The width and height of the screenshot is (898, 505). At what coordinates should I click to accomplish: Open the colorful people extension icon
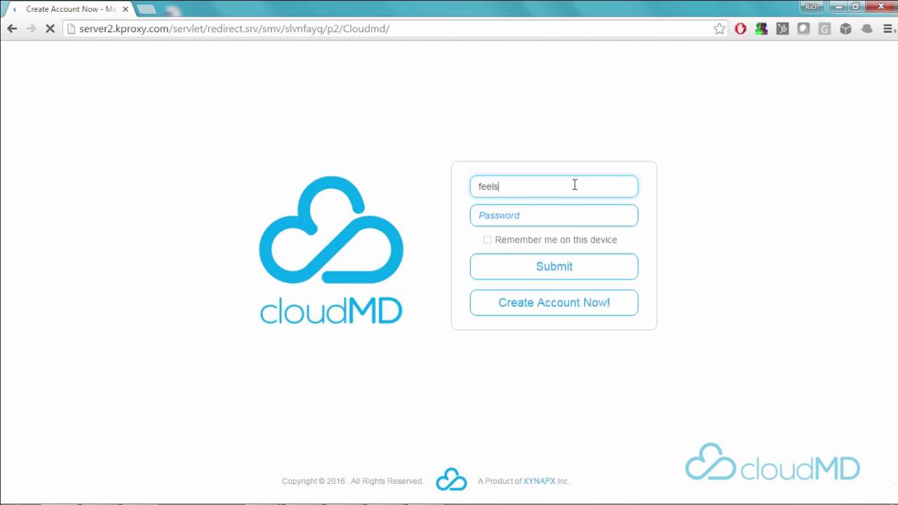coord(761,29)
